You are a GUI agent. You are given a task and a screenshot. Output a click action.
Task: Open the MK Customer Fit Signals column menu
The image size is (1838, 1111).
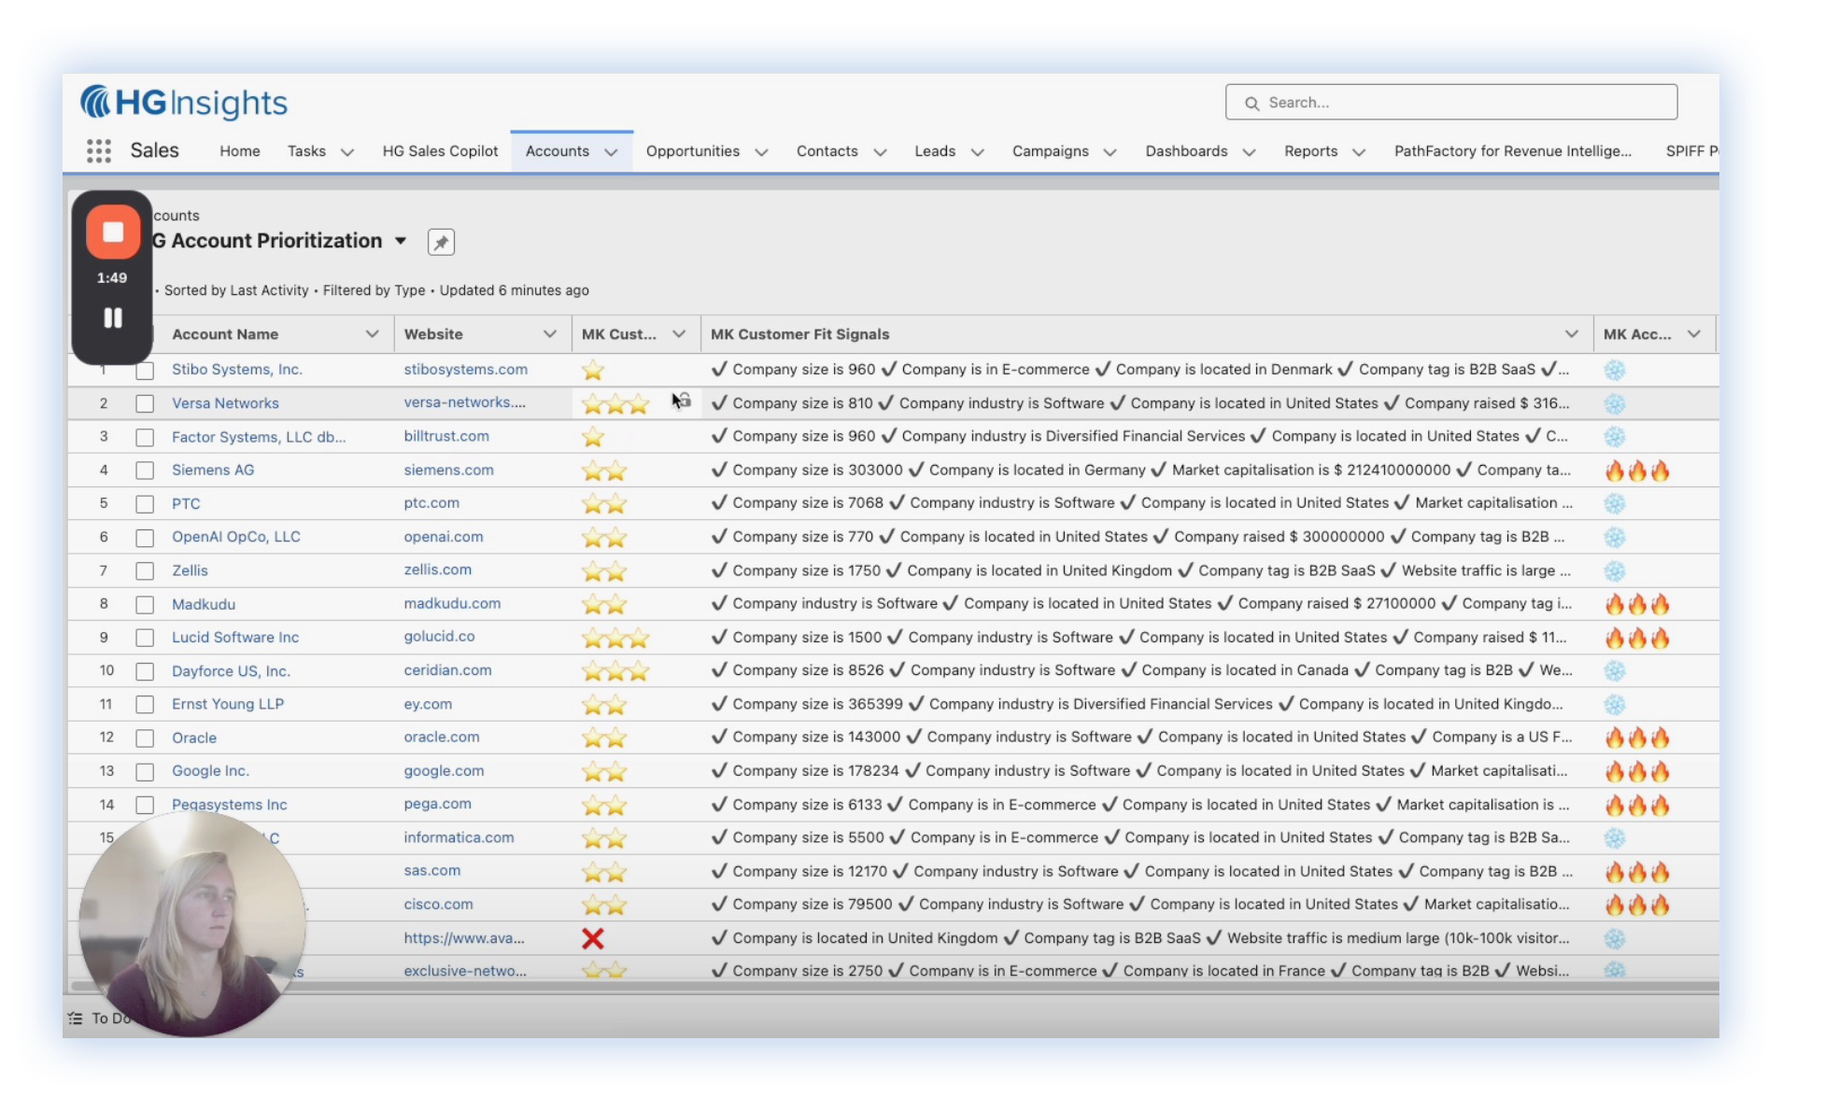pyautogui.click(x=1571, y=334)
